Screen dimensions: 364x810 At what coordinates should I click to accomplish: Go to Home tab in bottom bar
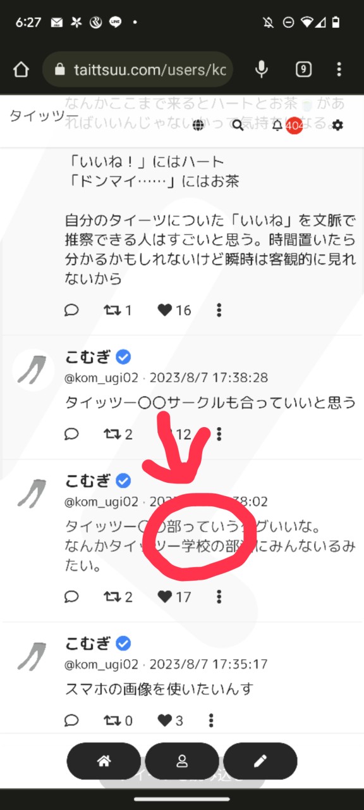coord(104,761)
